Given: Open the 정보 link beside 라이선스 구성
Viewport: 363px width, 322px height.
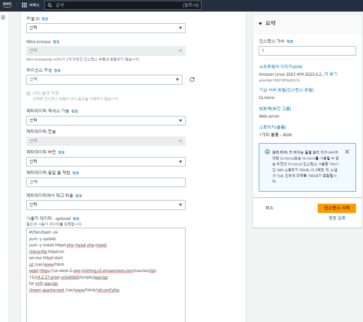Looking at the screenshot, I should pos(57,70).
